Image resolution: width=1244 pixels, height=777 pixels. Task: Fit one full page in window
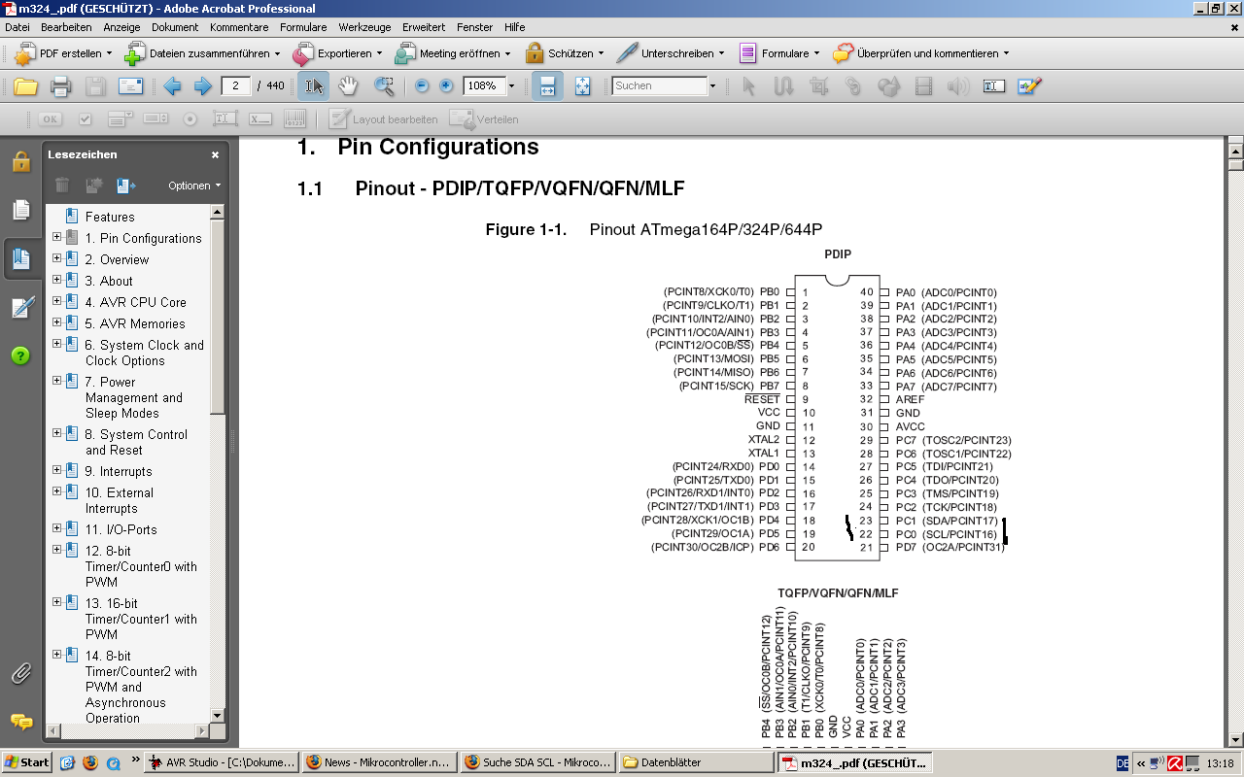pos(582,86)
